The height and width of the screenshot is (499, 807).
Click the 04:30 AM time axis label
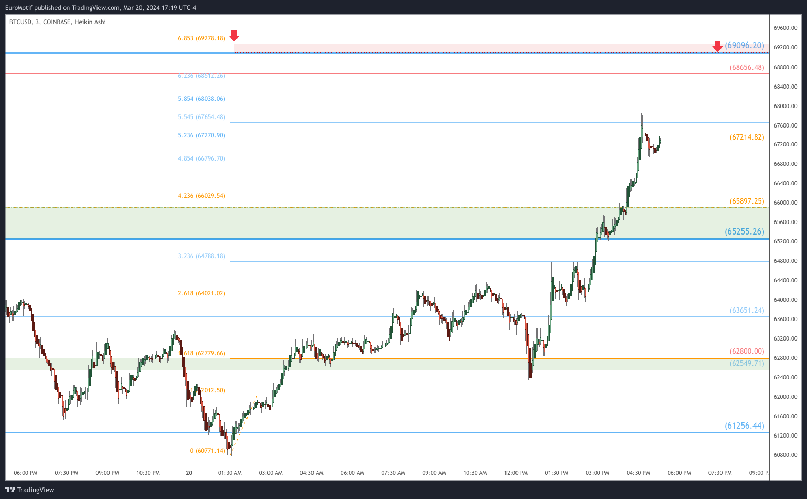click(311, 473)
